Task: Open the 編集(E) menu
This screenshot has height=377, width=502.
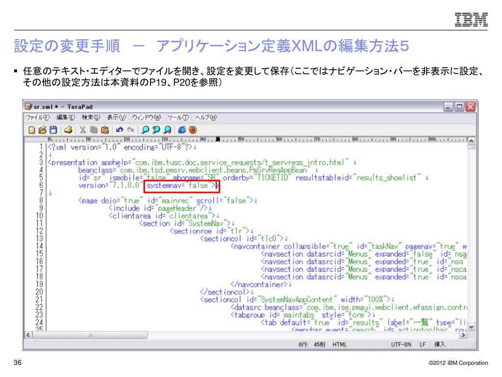Action: tap(66, 117)
